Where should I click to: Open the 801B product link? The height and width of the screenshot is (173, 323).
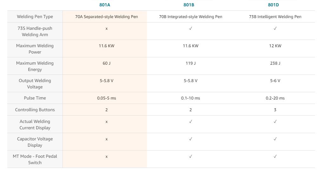tap(189, 5)
